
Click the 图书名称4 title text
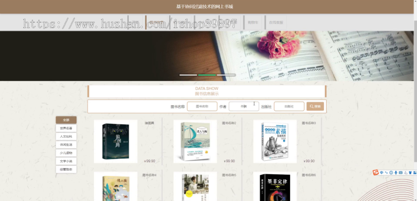pyautogui.click(x=150, y=175)
